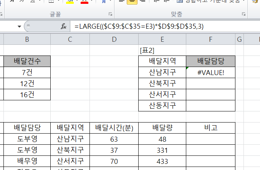Select the 산남지구 cell in 표2

(x=162, y=72)
